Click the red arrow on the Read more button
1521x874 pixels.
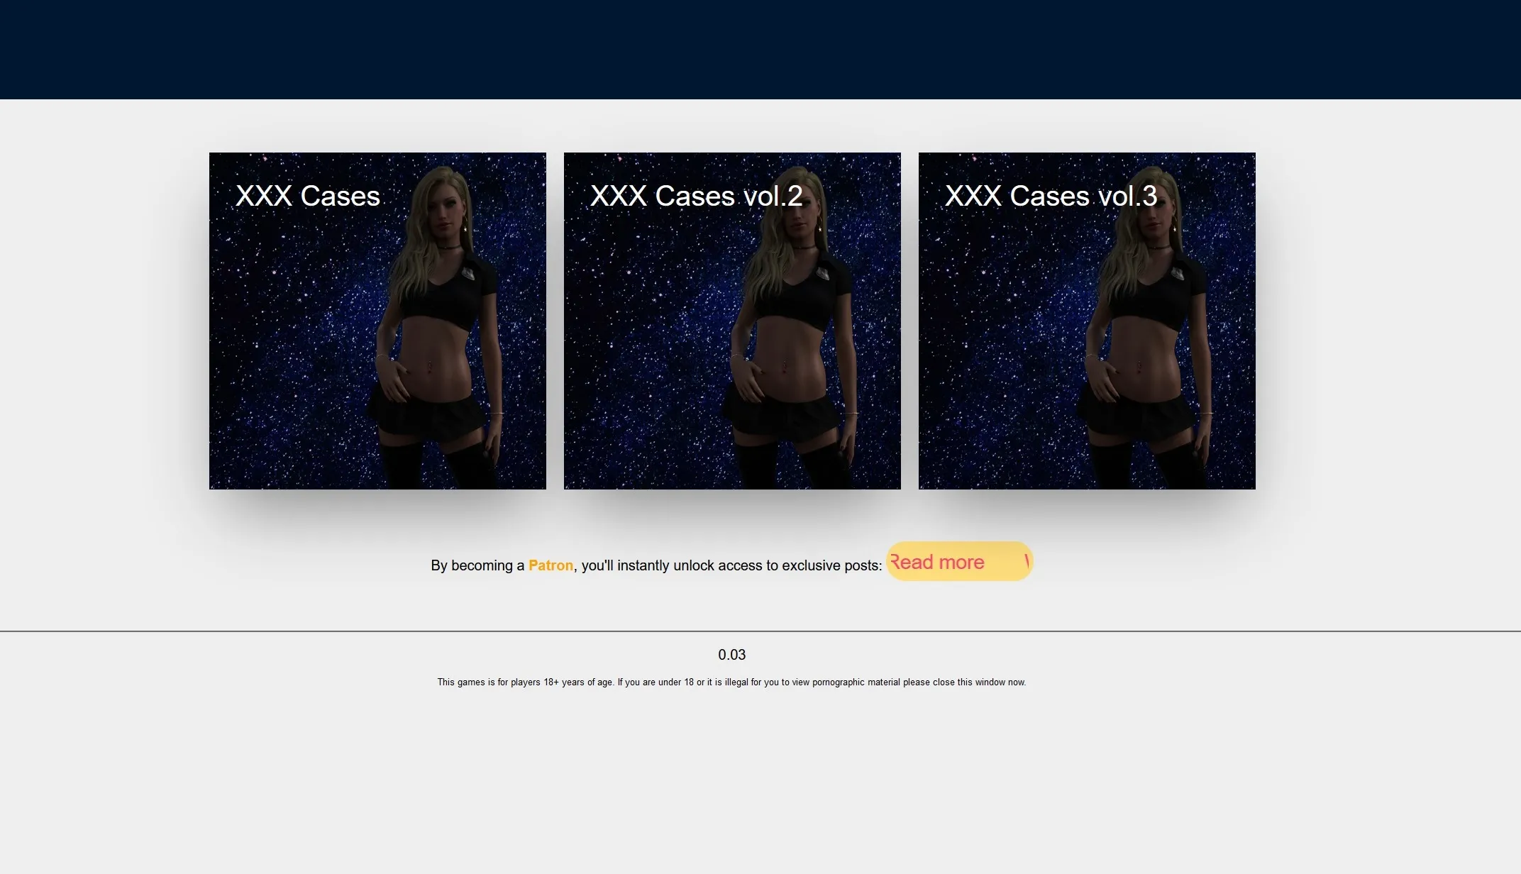(x=1027, y=561)
